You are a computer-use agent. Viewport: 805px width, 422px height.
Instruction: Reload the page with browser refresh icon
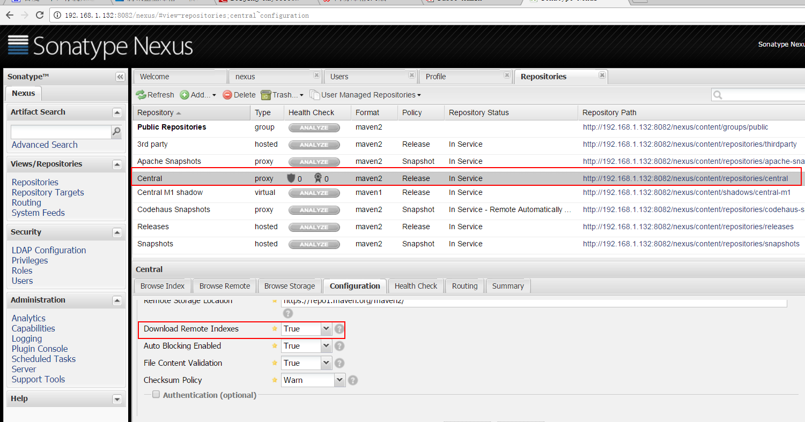coord(39,15)
